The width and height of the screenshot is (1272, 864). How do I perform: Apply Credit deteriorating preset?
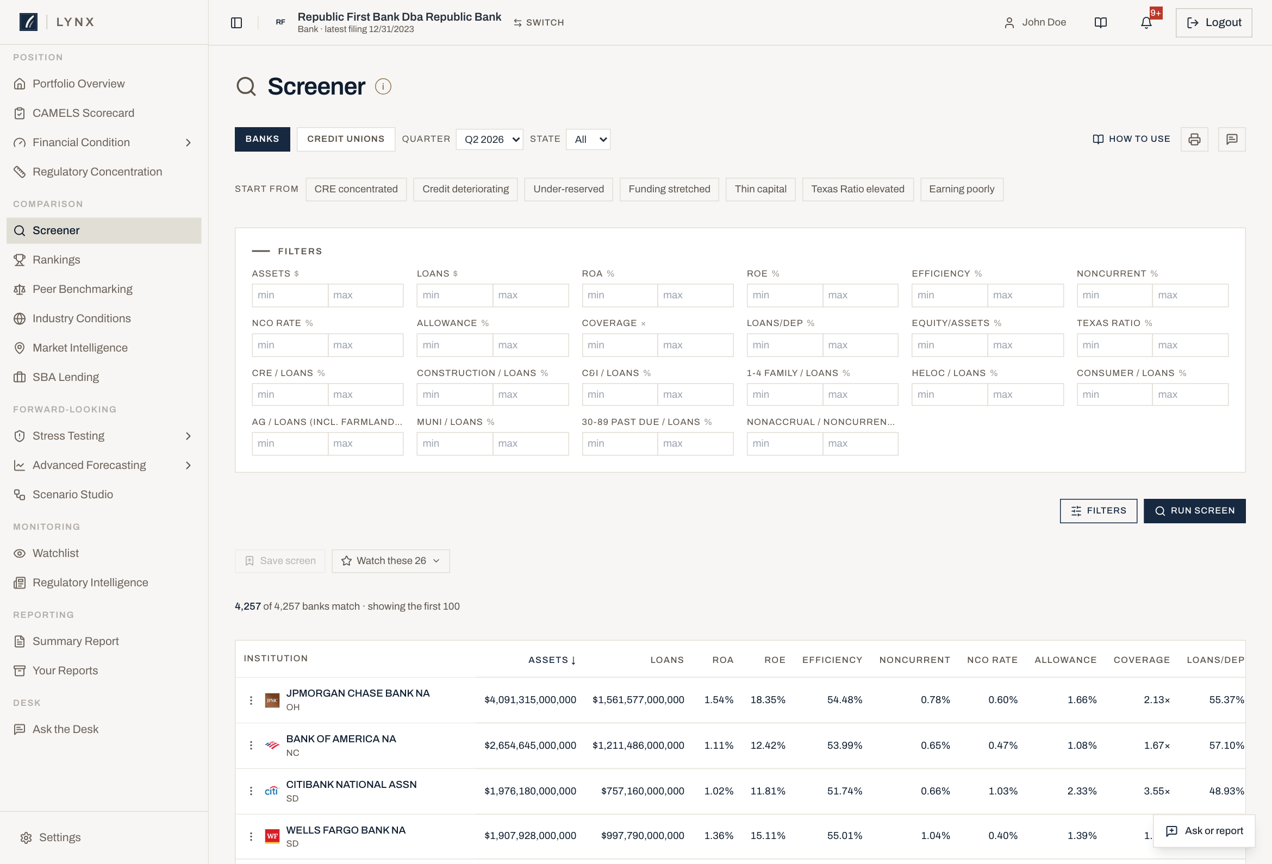465,189
